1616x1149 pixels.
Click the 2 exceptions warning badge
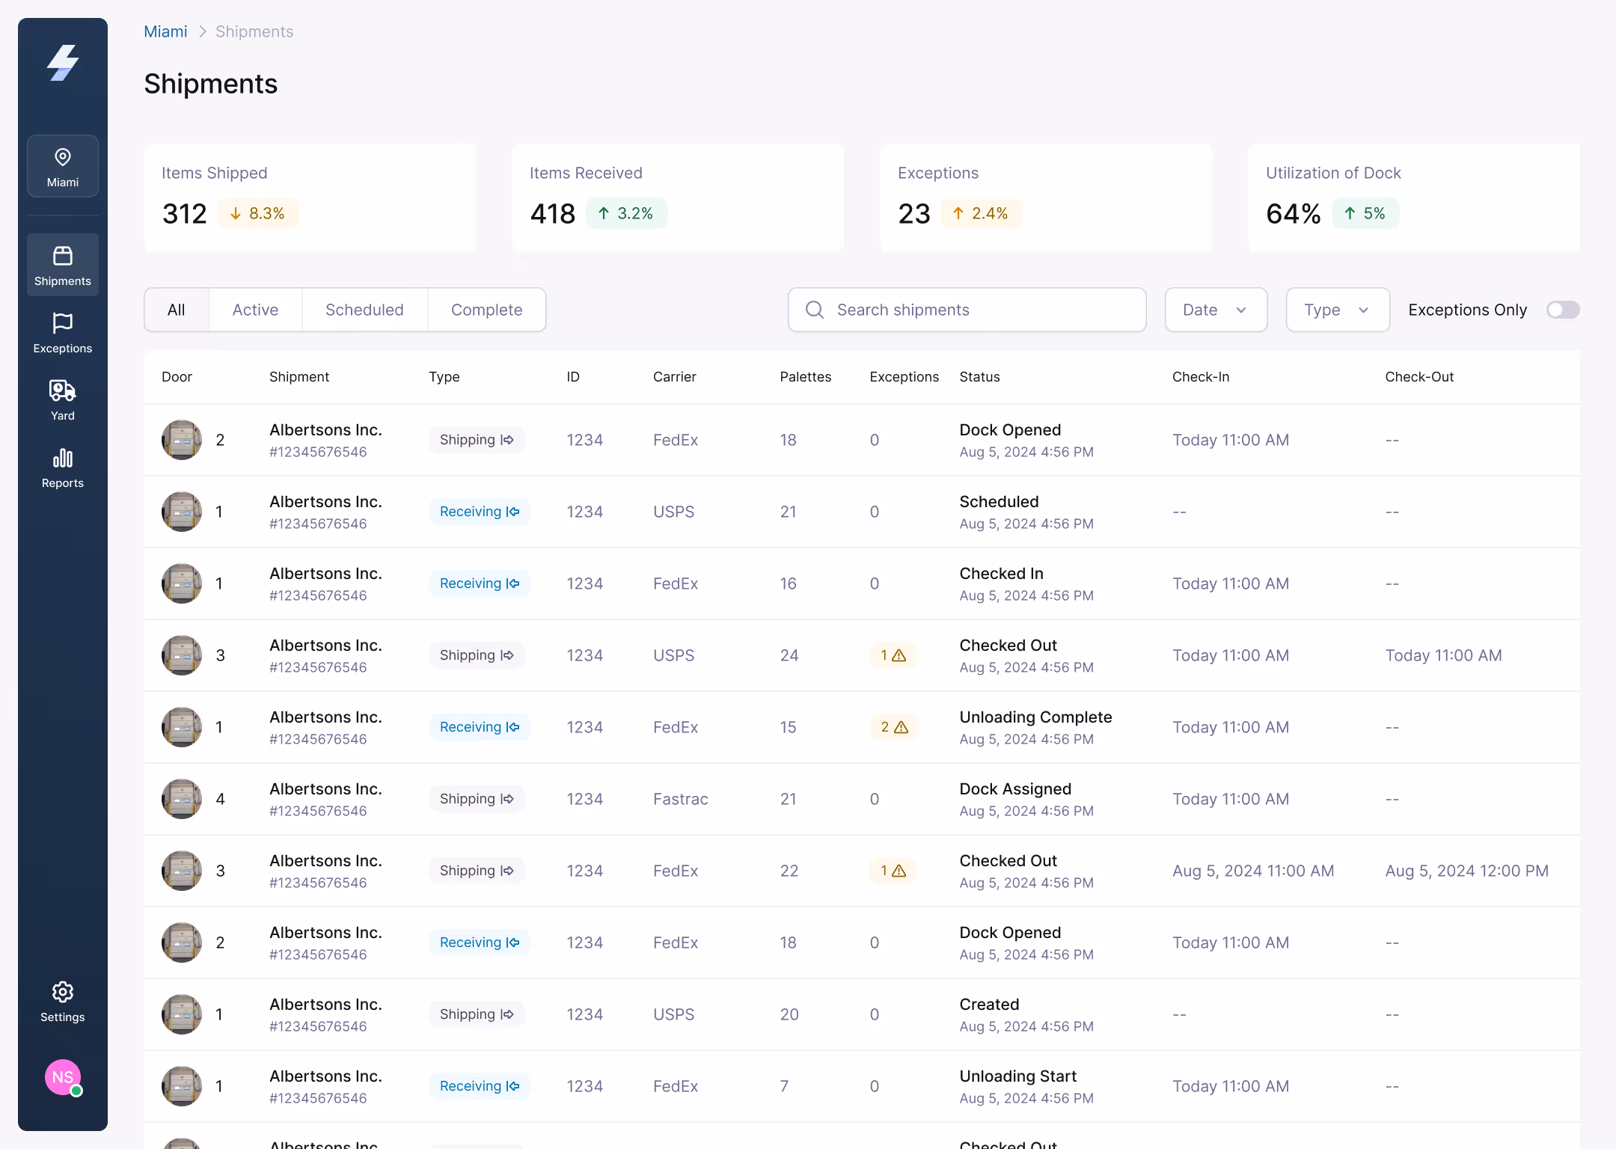894,727
